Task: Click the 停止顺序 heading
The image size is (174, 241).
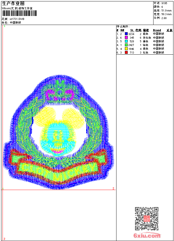Action: click(x=123, y=27)
